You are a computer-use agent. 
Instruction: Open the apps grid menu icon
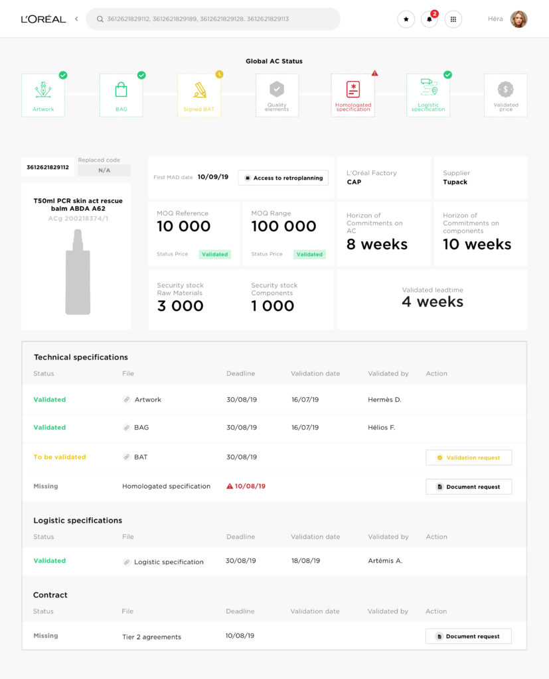click(453, 19)
